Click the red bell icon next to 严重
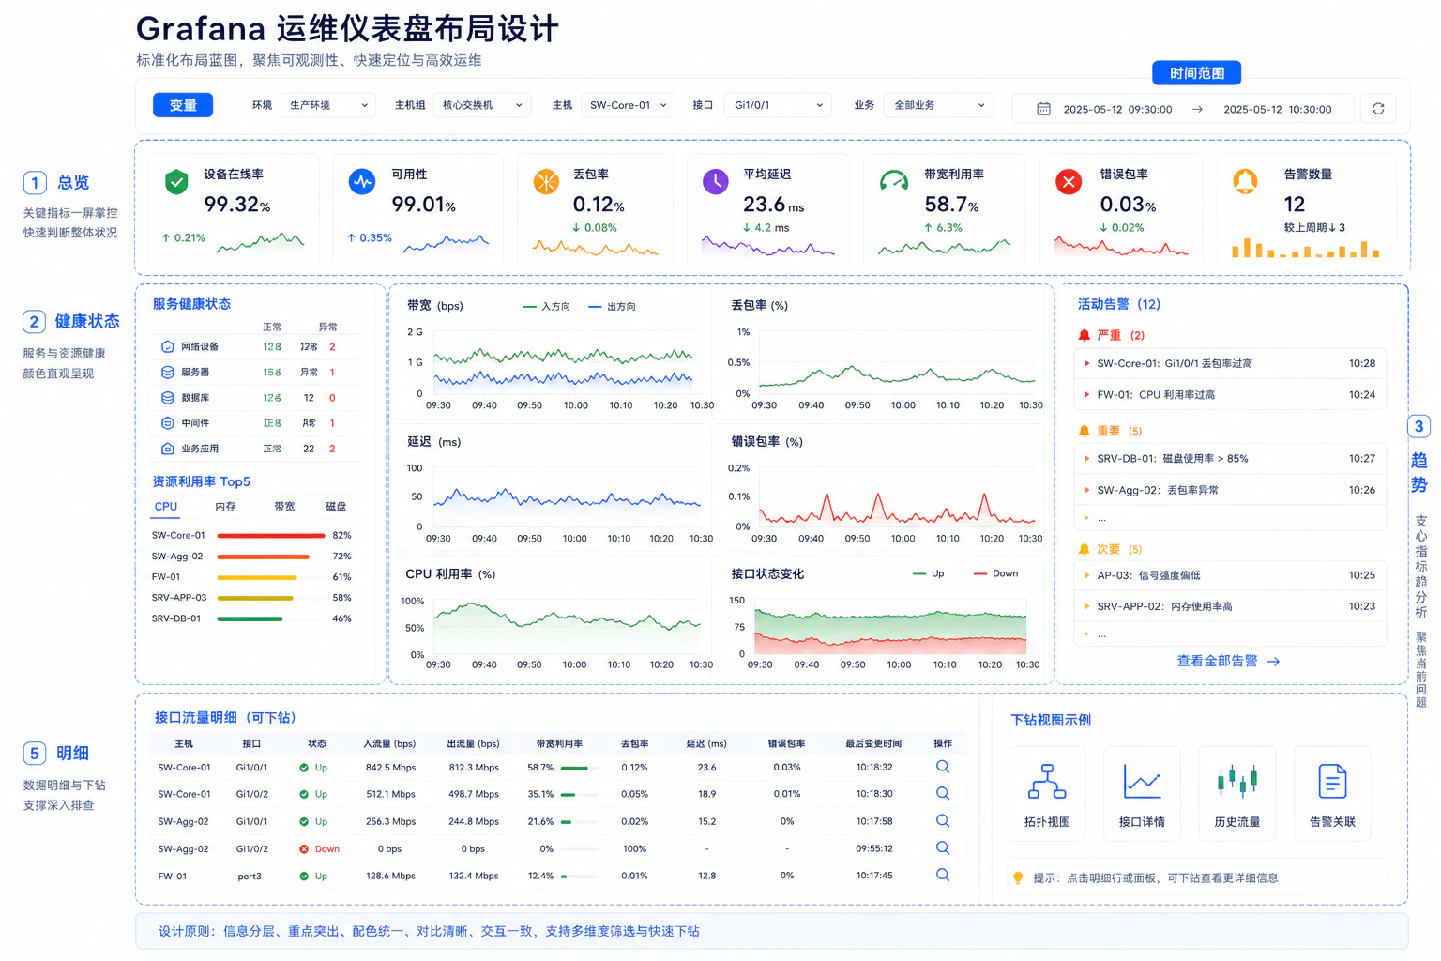This screenshot has height=961, width=1441. point(1085,335)
